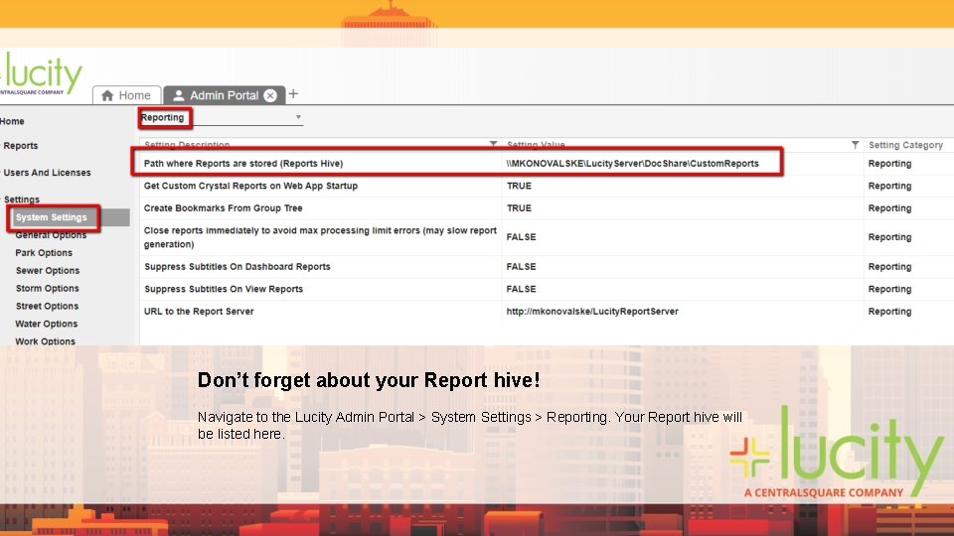Open Users And Licenses section
Screen dimensions: 954x536
coord(47,173)
